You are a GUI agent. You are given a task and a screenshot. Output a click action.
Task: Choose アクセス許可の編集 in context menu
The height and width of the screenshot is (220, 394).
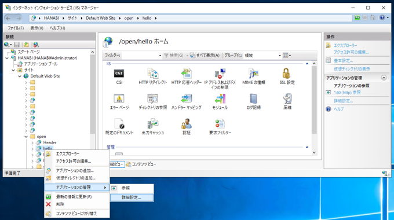click(77, 161)
